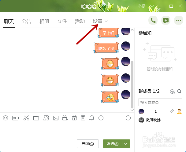The width and height of the screenshot is (186, 152).
Task: Open message history clock icon
Action: click(128, 118)
